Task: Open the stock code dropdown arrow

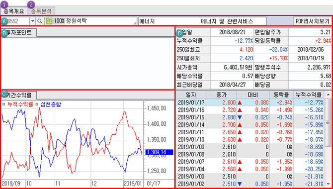Action: coord(33,21)
